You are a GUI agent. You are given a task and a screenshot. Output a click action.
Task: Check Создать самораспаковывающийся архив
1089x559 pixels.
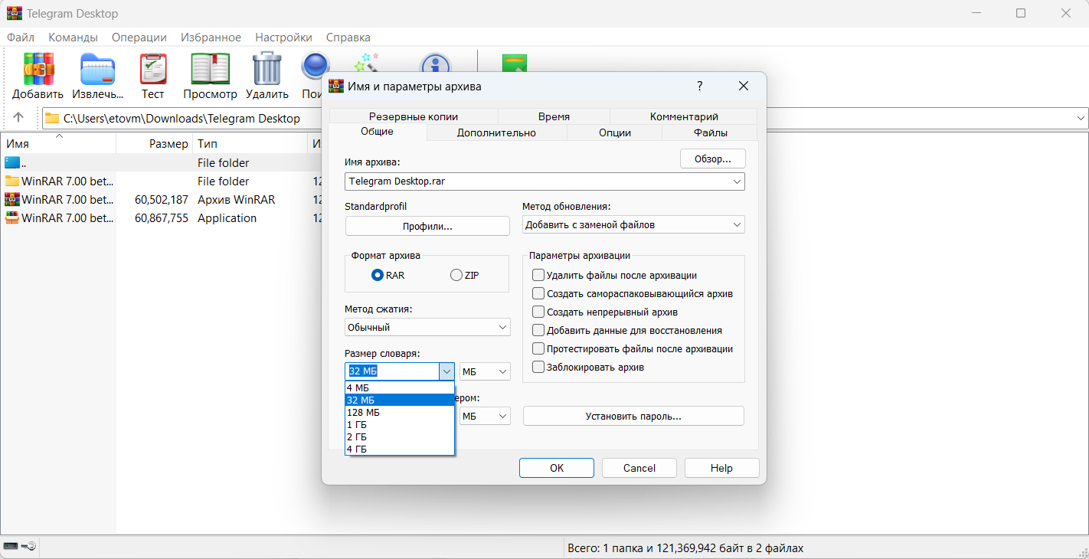538,293
